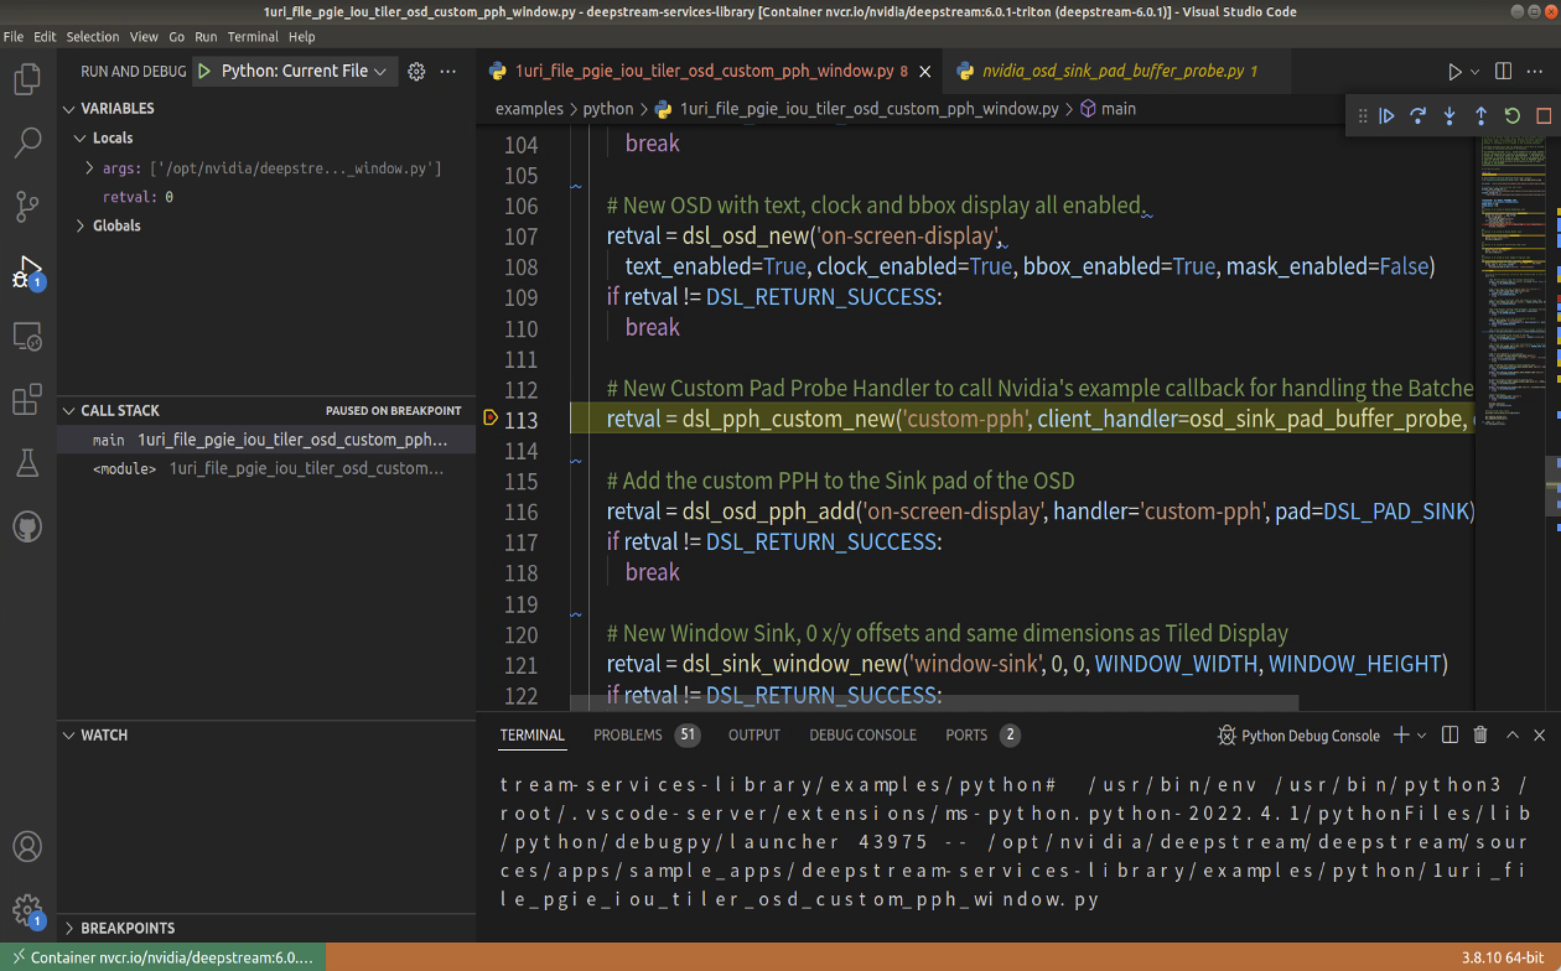Expand the Globals section in Variables

(x=81, y=225)
